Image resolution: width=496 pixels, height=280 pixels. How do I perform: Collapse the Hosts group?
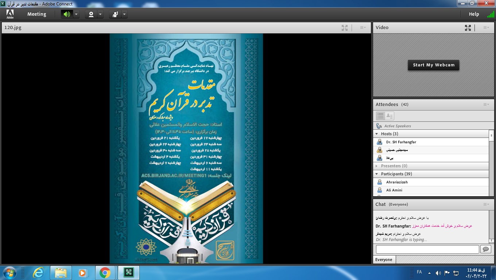(377, 134)
